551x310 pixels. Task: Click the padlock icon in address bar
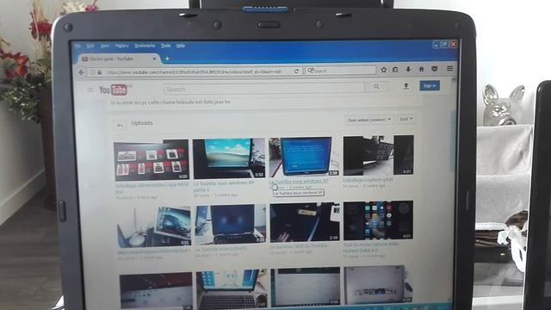pyautogui.click(x=100, y=72)
